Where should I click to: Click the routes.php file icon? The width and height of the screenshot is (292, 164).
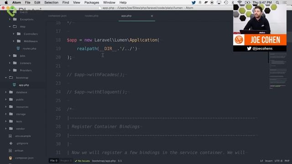pos(18,48)
